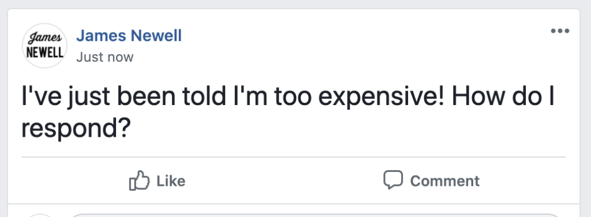The image size is (591, 217).
Task: Click the divider line above the Like row
Action: pyautogui.click(x=294, y=157)
